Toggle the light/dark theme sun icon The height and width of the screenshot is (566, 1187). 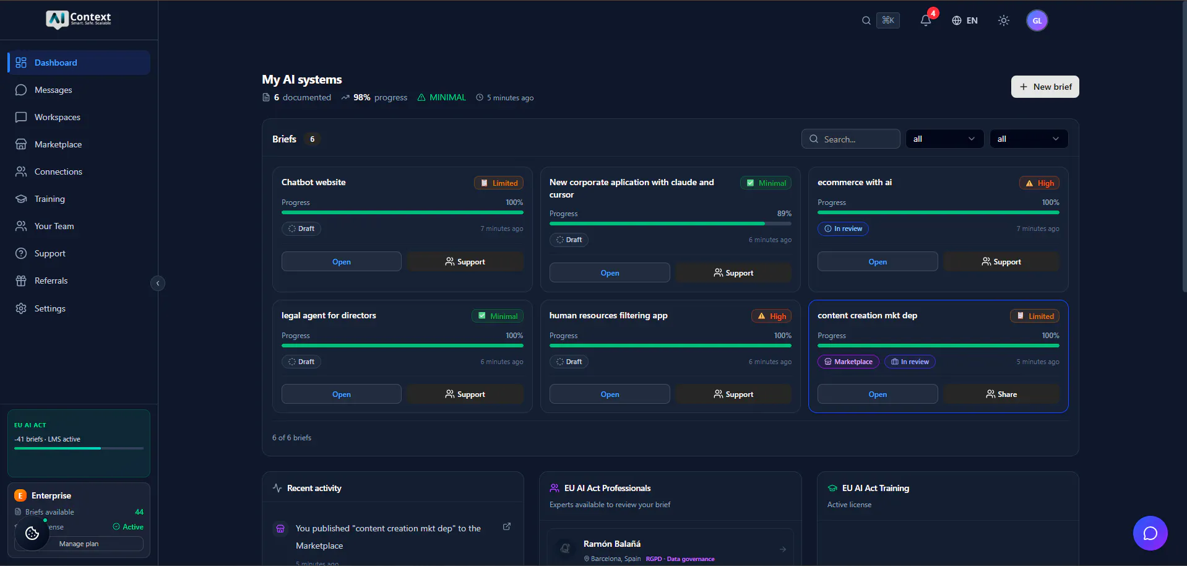[1004, 20]
